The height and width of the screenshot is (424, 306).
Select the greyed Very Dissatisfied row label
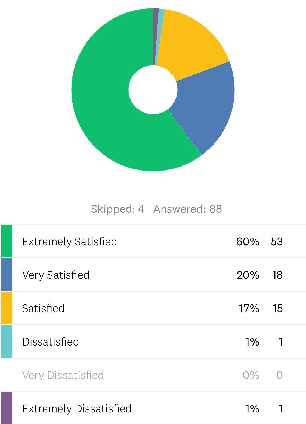63,375
